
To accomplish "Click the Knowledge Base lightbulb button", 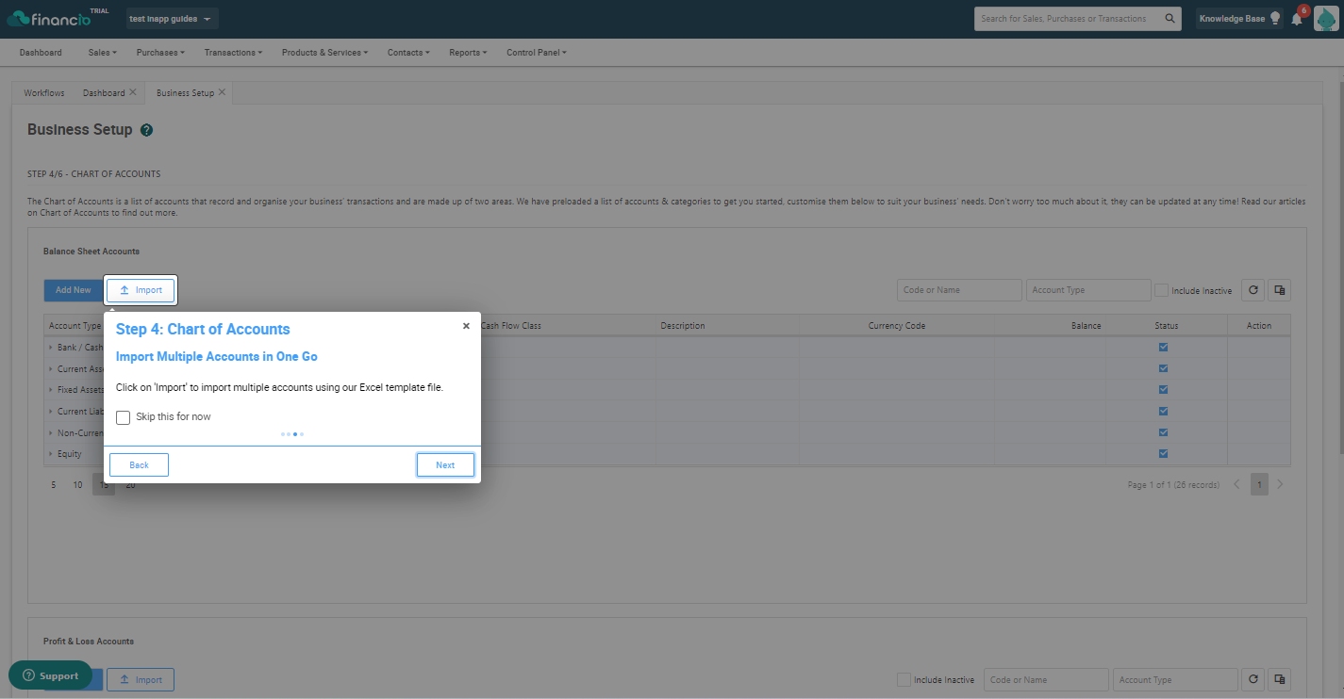I will (1239, 19).
